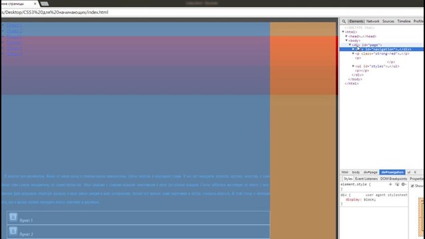Click the Пункт 2 list row
425x239 pixels.
(x=138, y=232)
